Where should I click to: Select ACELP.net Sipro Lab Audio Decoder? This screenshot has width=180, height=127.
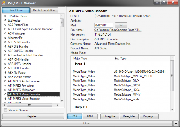(31, 29)
